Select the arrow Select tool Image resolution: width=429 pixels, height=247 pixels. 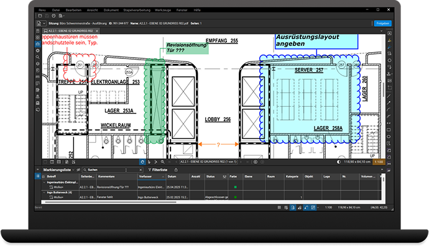(x=149, y=162)
